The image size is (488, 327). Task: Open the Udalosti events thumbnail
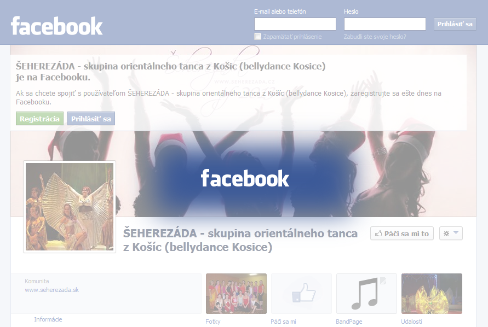(x=432, y=294)
